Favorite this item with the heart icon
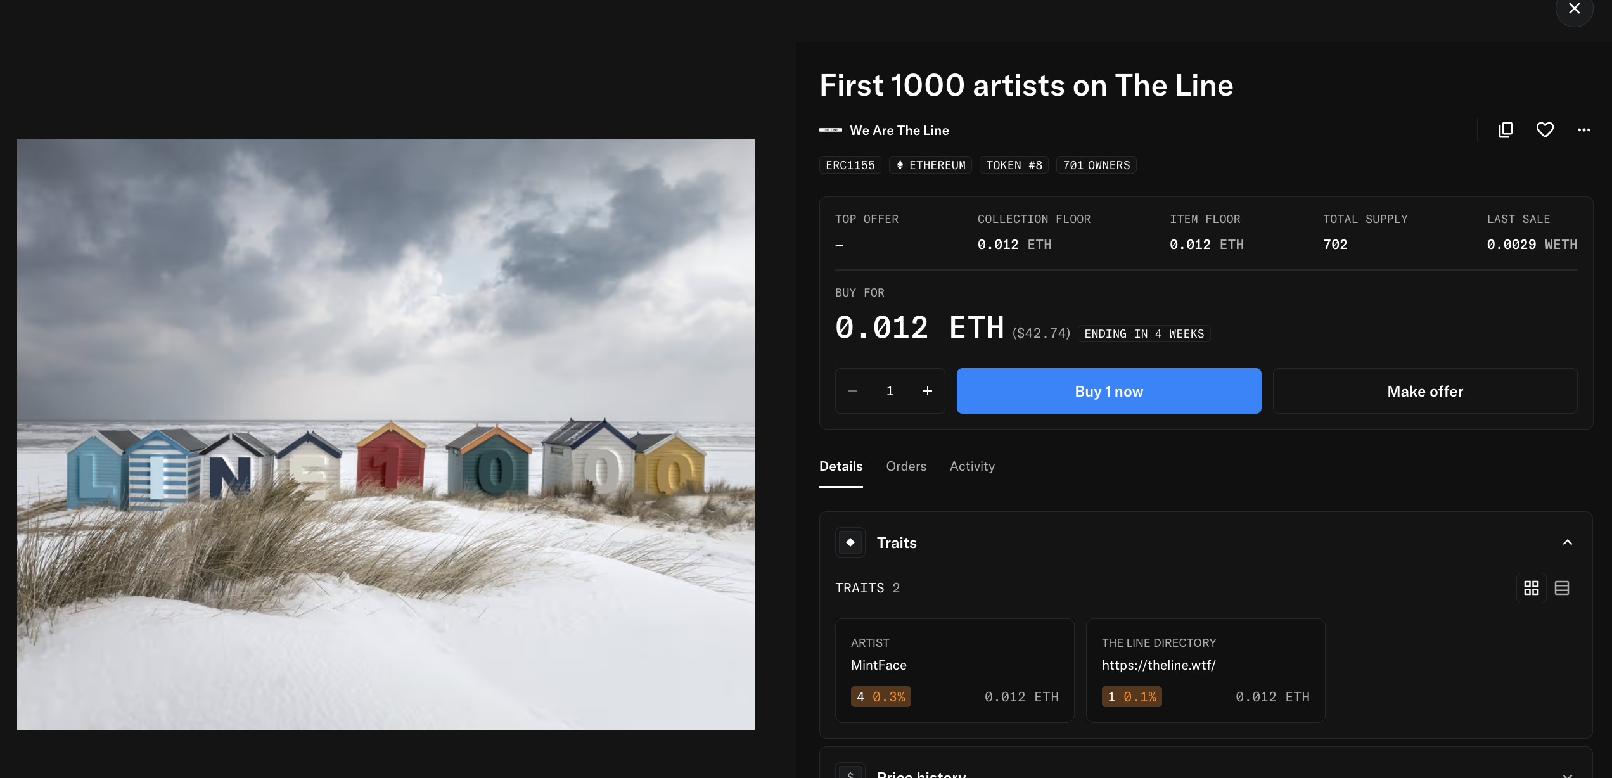 (1545, 130)
